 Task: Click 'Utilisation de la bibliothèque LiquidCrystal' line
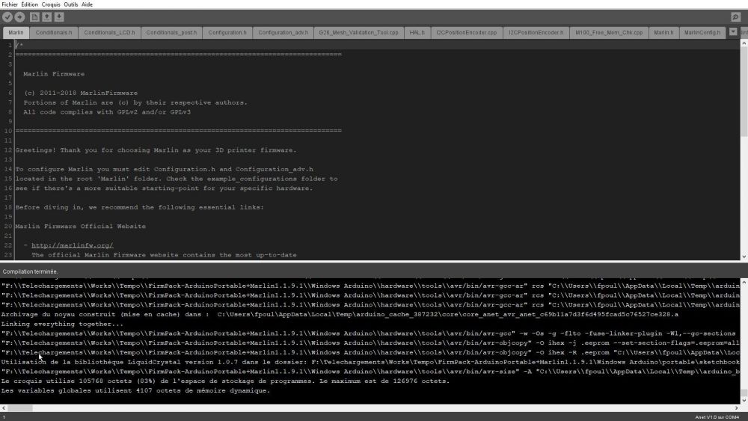click(370, 363)
